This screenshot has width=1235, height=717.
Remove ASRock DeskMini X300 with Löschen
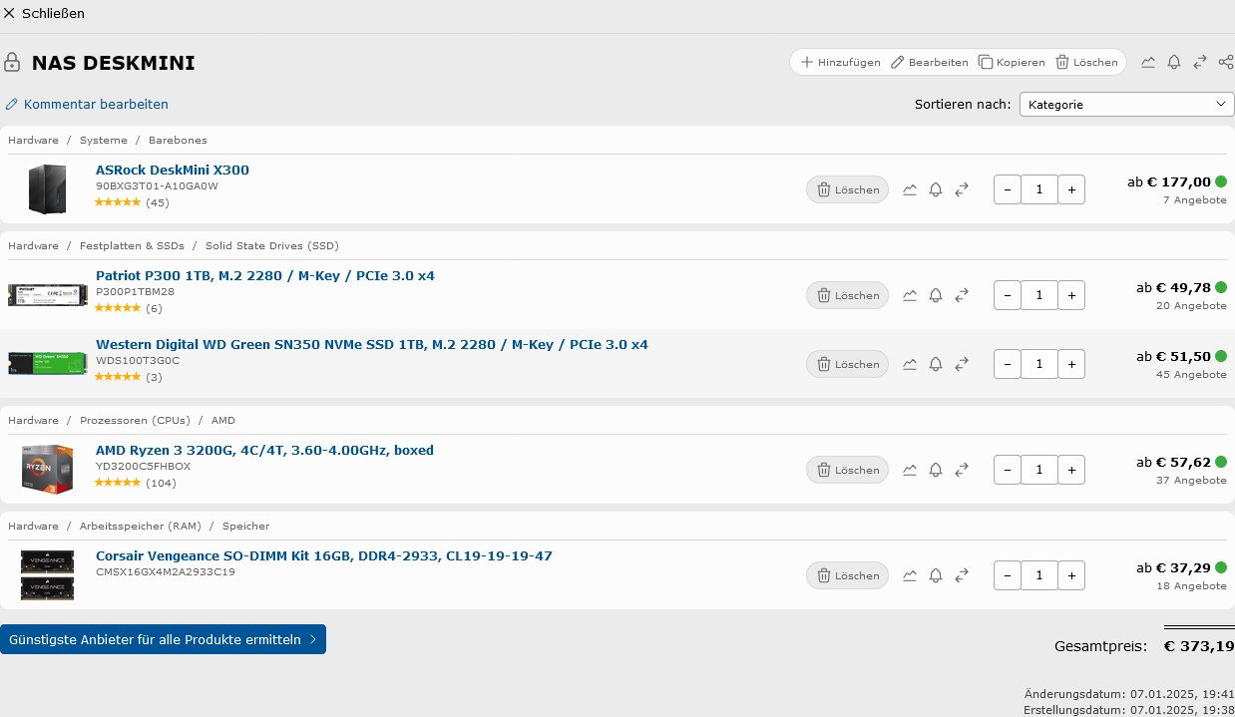(x=847, y=189)
